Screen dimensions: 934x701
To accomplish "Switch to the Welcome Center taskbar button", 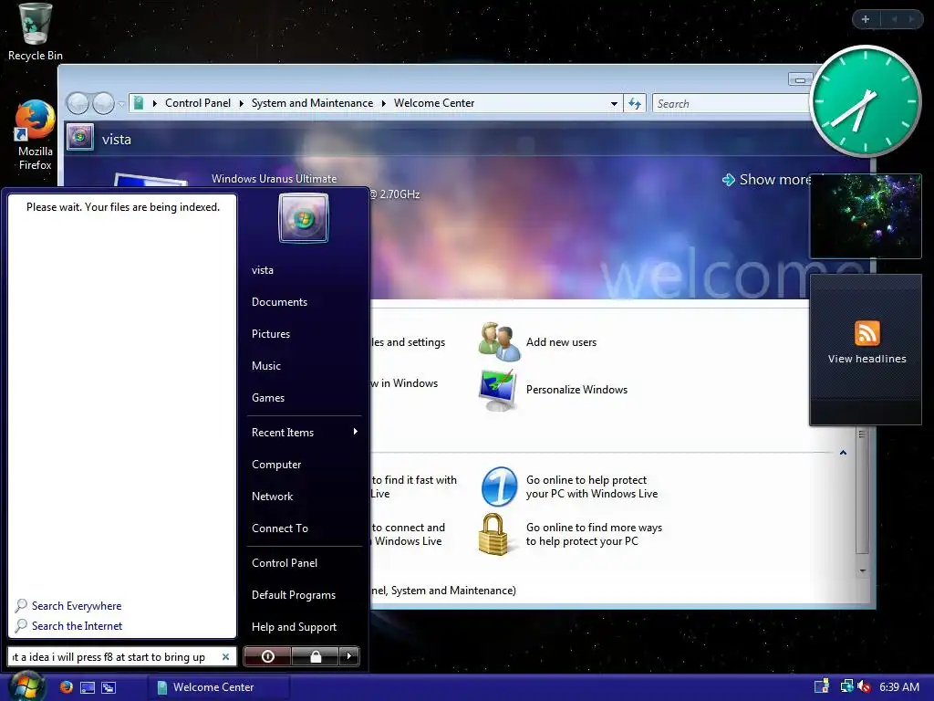I will coord(218,687).
